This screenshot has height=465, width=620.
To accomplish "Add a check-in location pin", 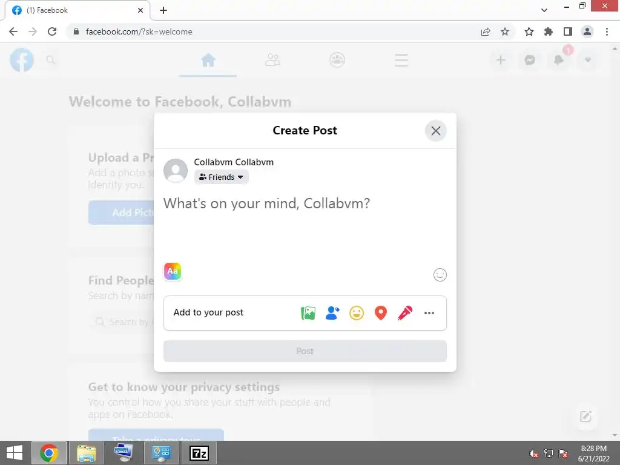I will click(x=381, y=313).
